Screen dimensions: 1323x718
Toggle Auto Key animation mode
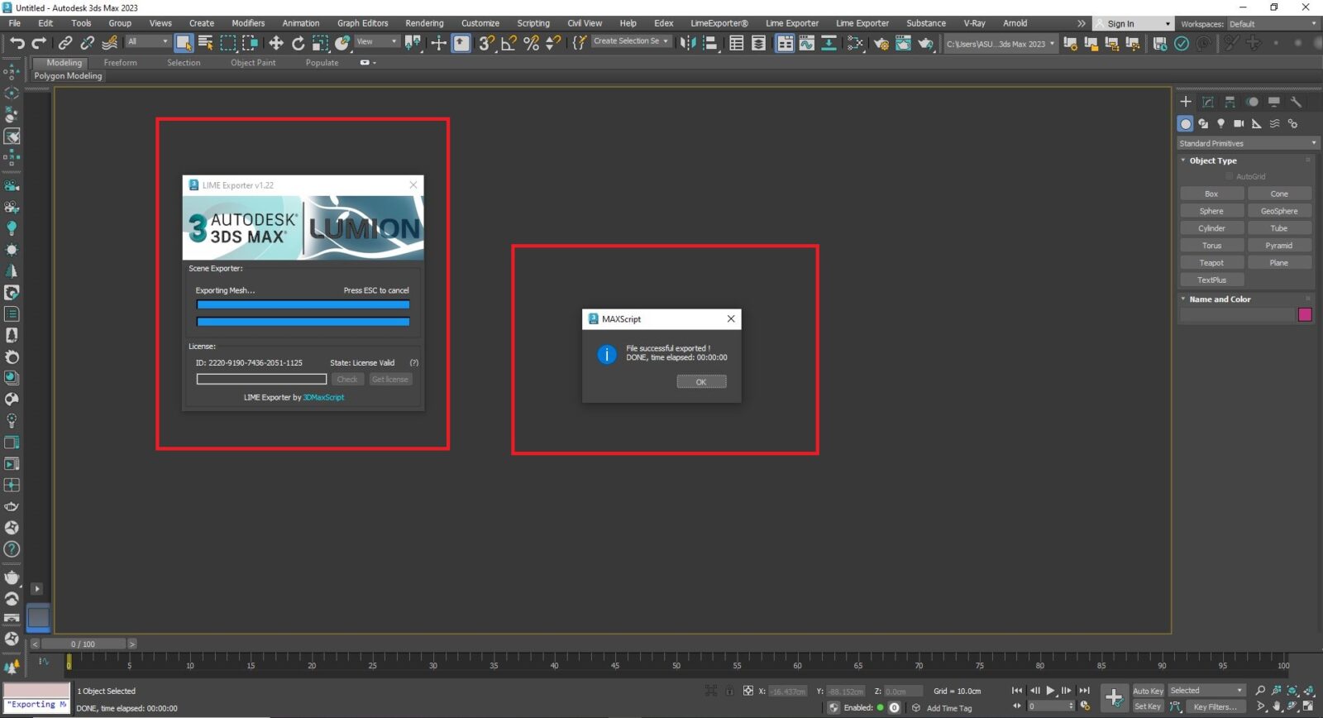pos(1148,691)
